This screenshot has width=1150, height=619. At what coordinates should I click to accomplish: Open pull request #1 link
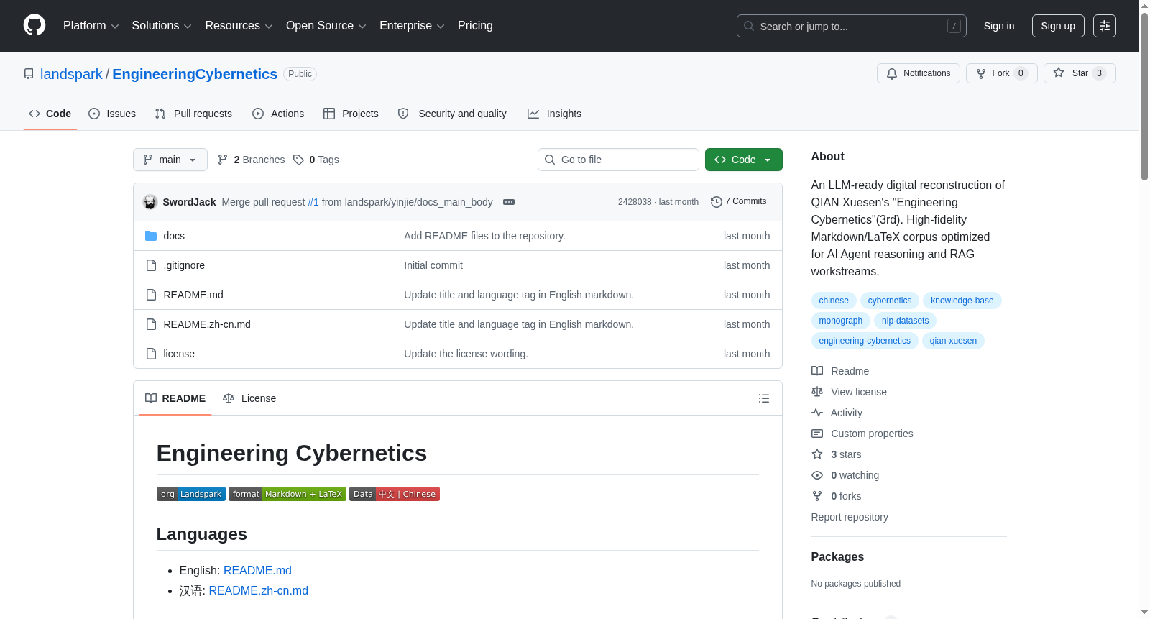(313, 202)
